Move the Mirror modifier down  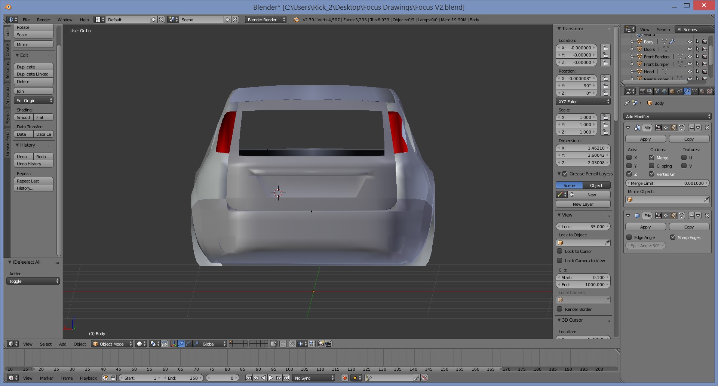pos(698,128)
